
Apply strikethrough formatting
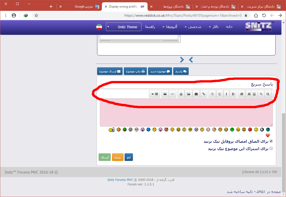coord(212,94)
